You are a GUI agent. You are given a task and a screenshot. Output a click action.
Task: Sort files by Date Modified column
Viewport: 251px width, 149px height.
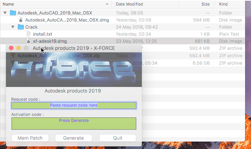tap(129, 4)
